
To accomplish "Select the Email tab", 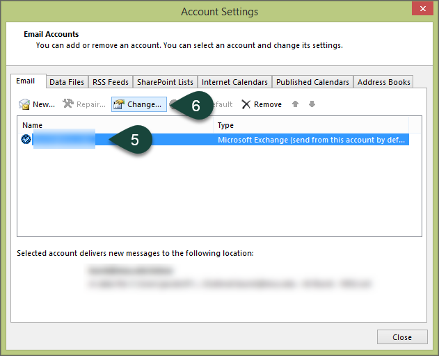I will pos(26,81).
